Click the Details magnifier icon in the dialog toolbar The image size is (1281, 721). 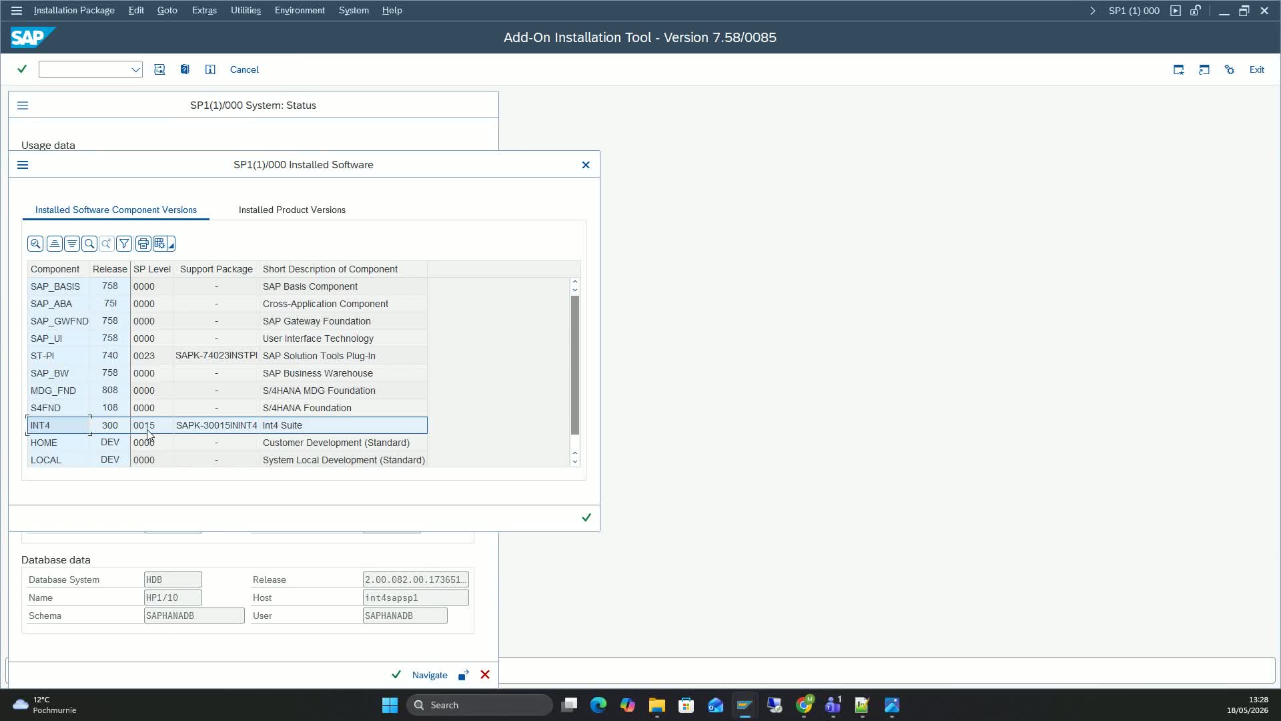35,244
